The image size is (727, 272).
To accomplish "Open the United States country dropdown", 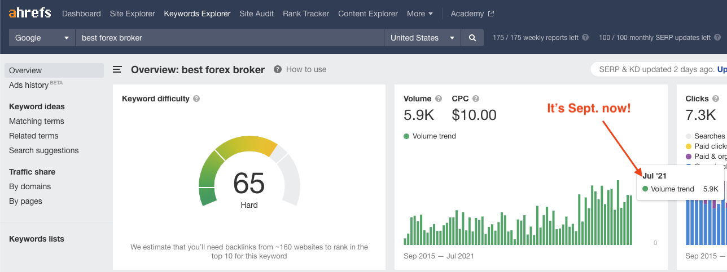I will (x=422, y=38).
